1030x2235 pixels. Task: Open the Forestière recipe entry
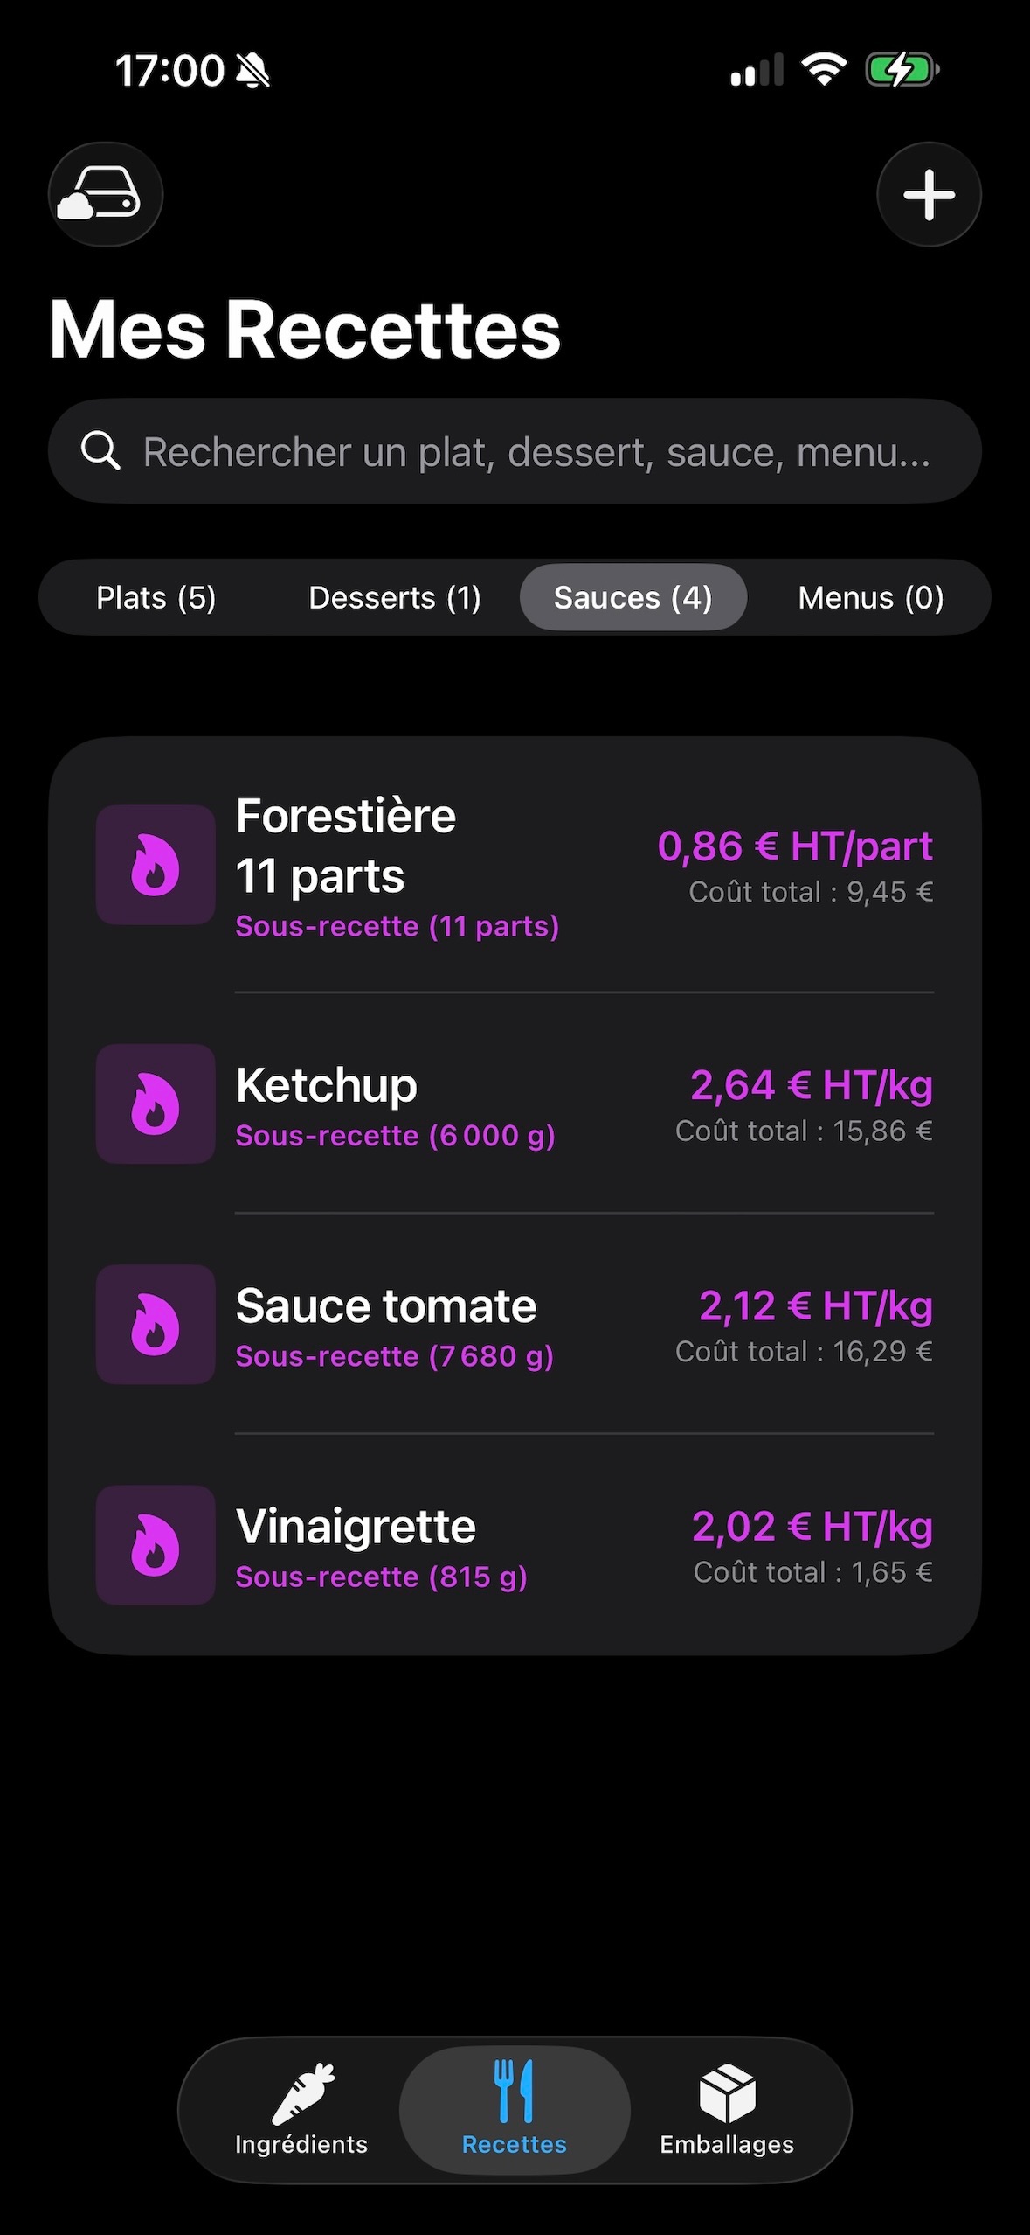(x=515, y=866)
